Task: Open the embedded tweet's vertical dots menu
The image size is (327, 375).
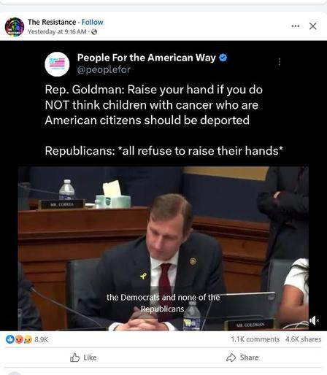Action: pyautogui.click(x=280, y=62)
